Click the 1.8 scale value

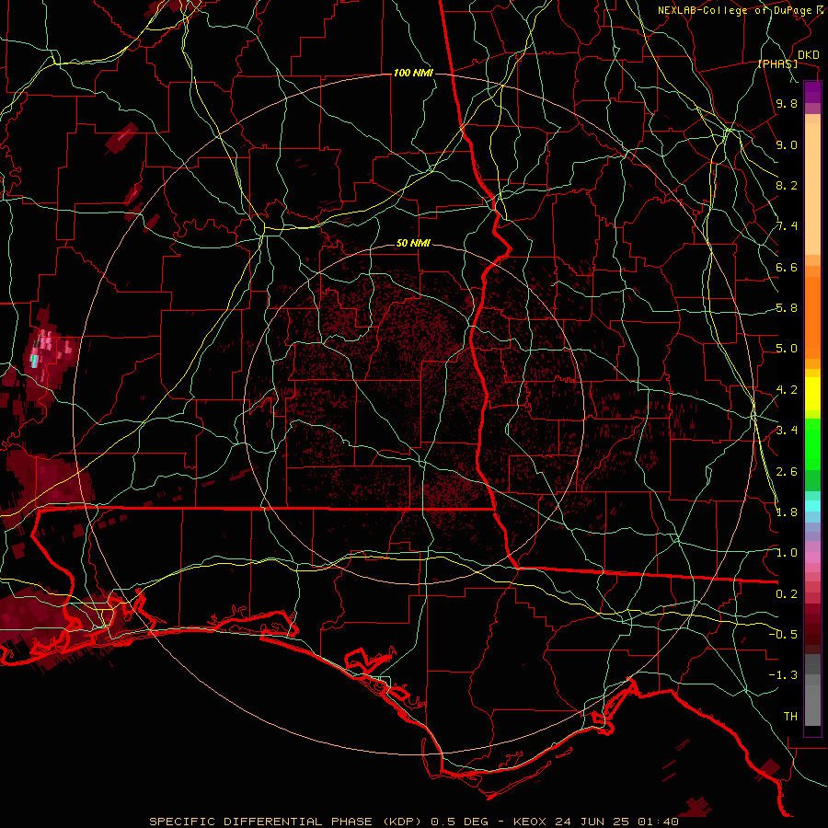[787, 512]
